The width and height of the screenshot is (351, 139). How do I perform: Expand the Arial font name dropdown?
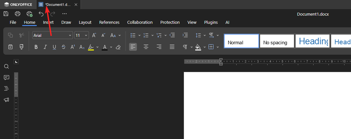70,35
